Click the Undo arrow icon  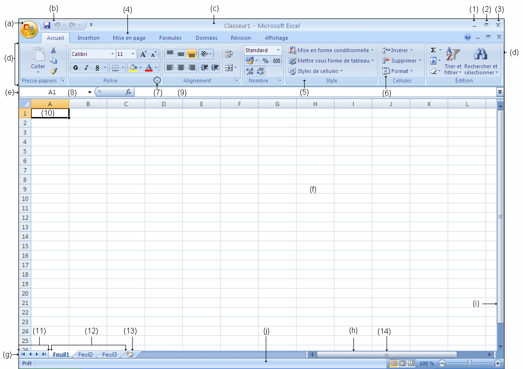tap(57, 25)
